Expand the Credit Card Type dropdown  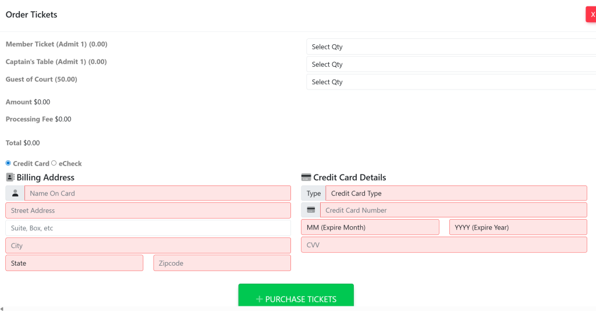pos(456,194)
